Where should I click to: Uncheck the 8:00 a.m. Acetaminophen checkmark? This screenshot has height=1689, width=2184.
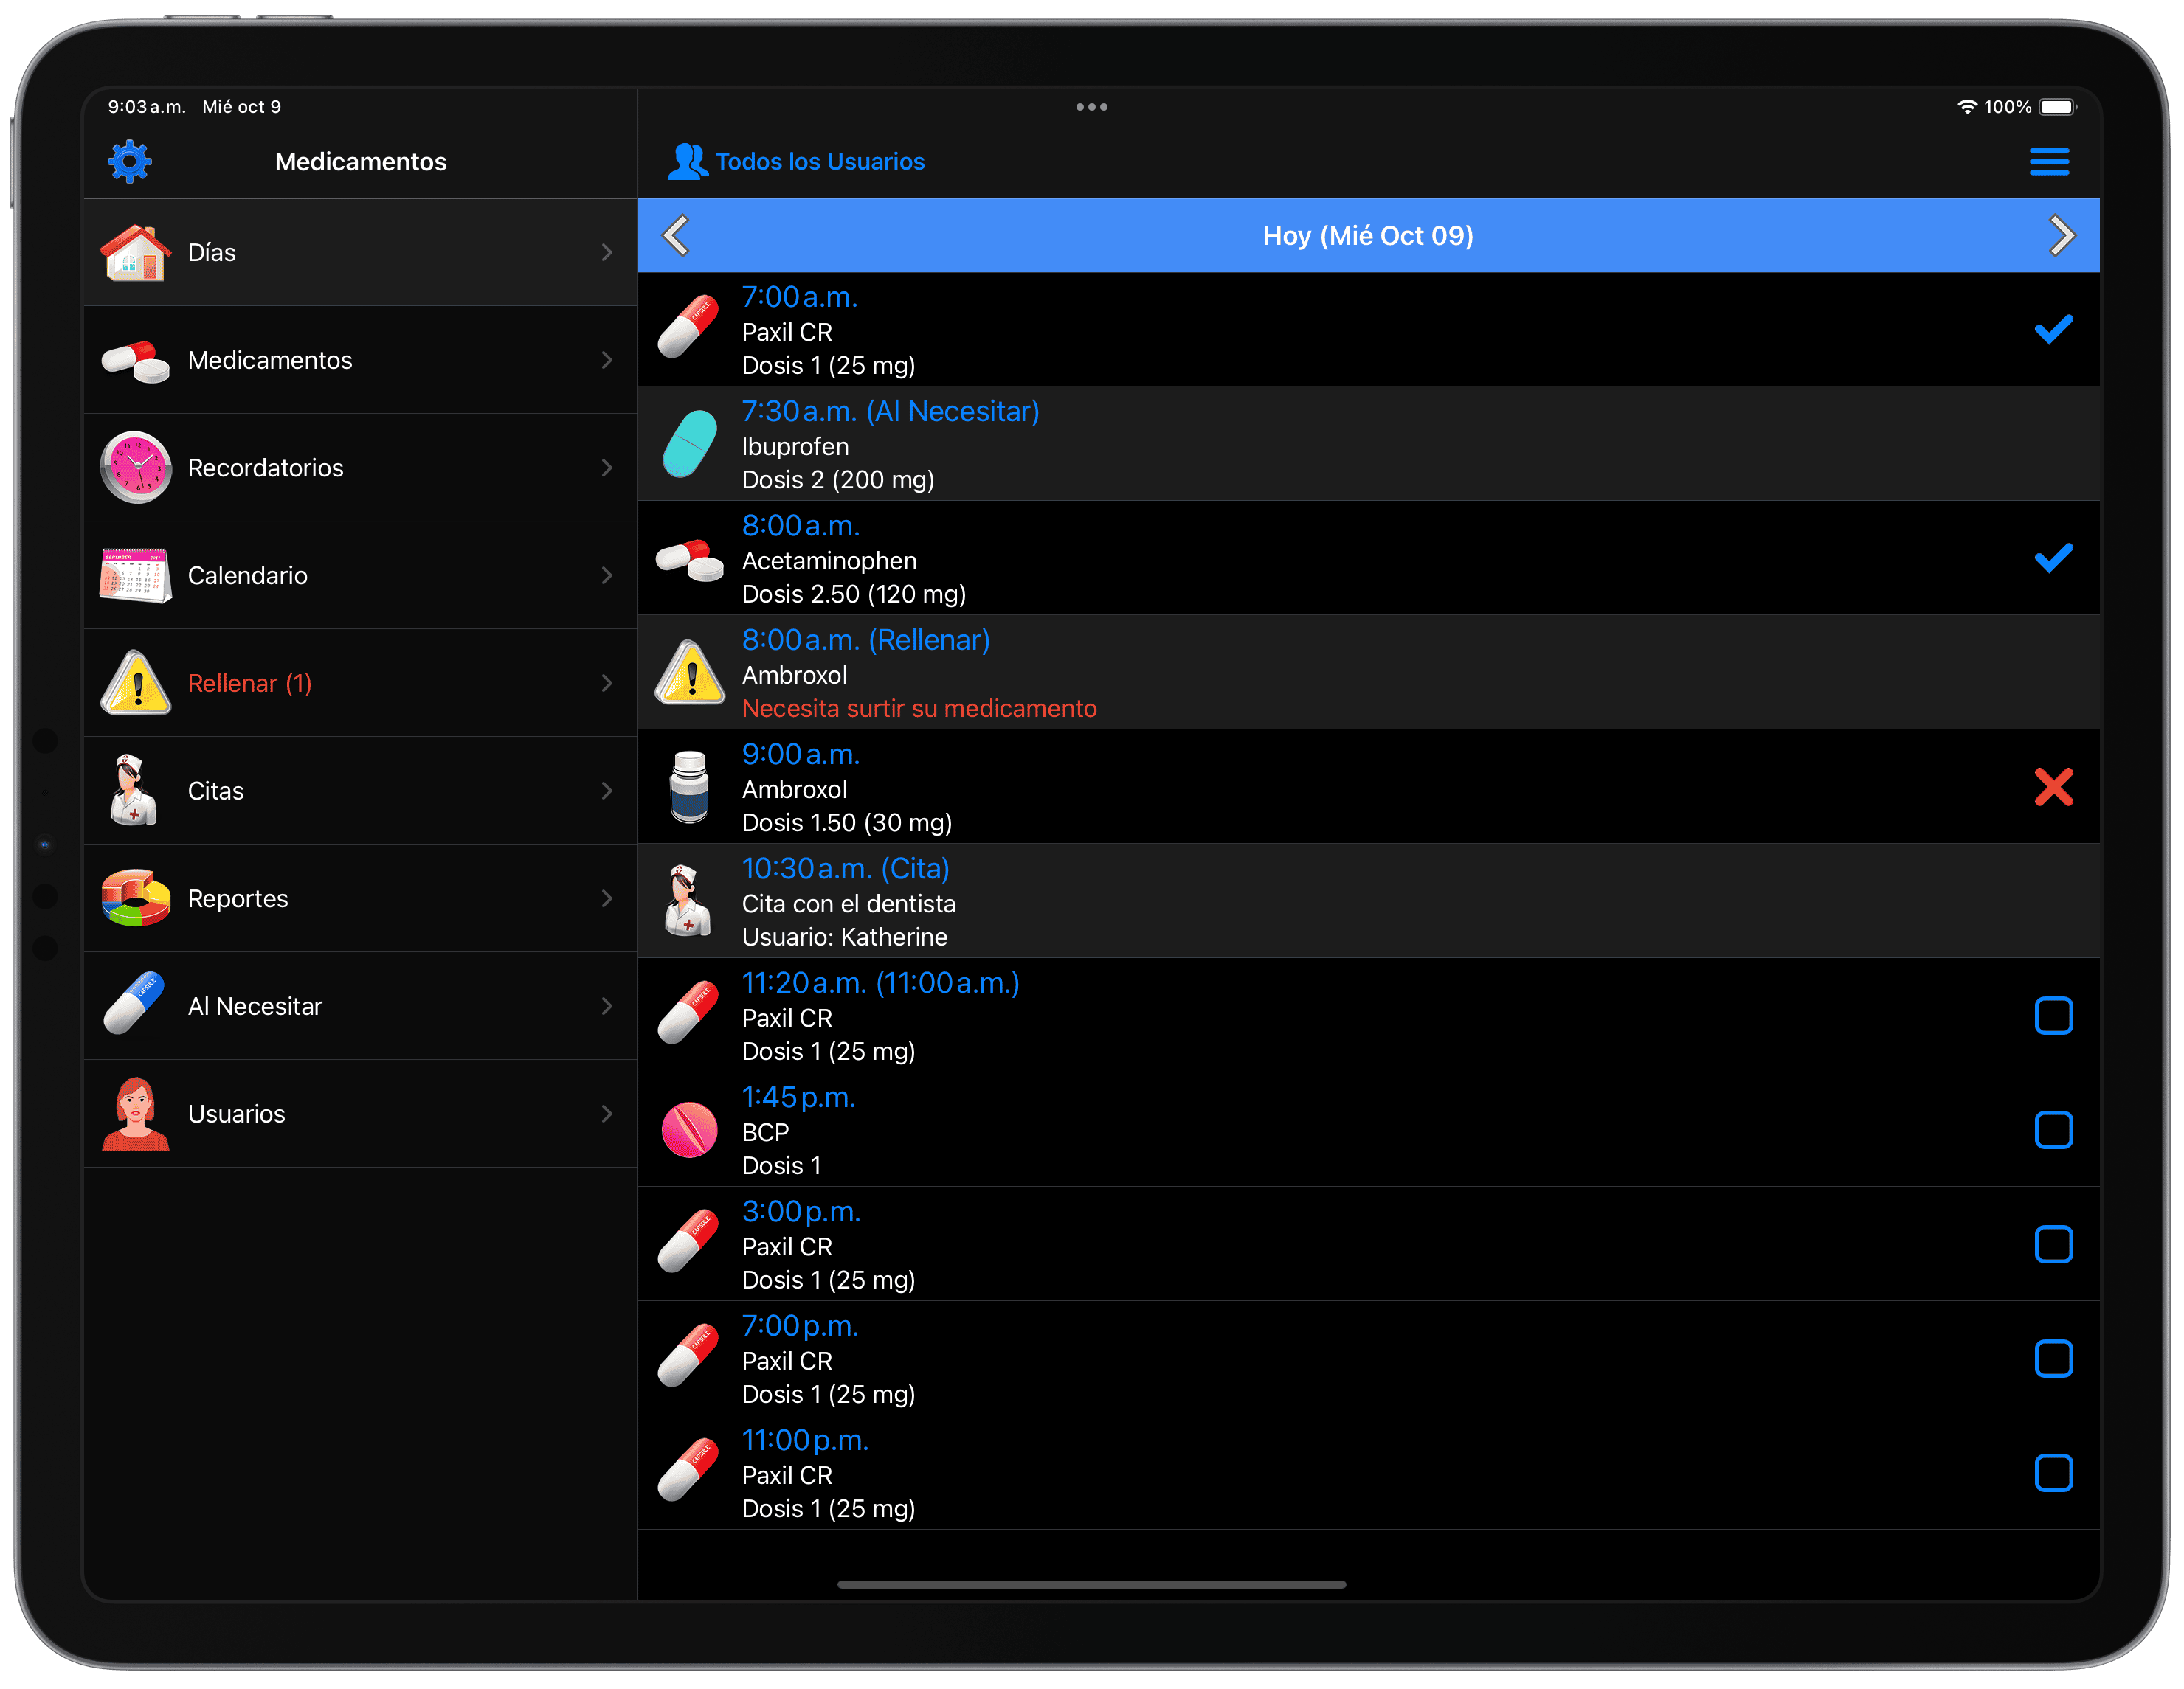[x=2054, y=558]
